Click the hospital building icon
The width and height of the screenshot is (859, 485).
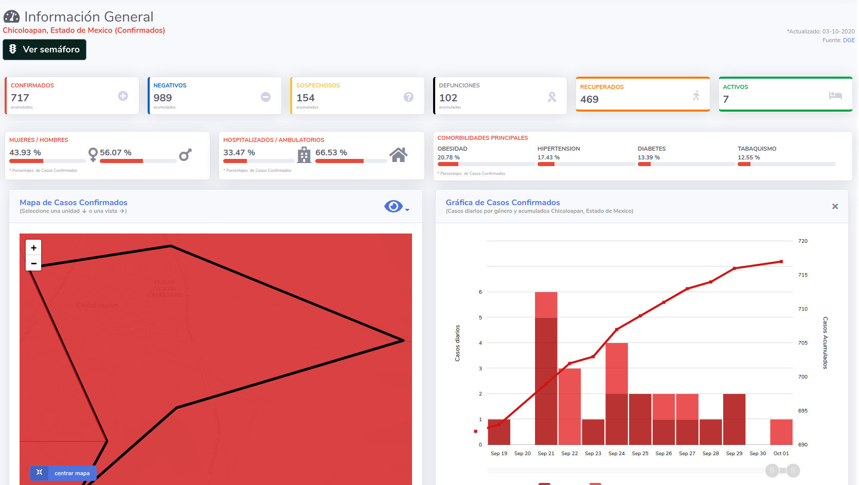pos(305,155)
